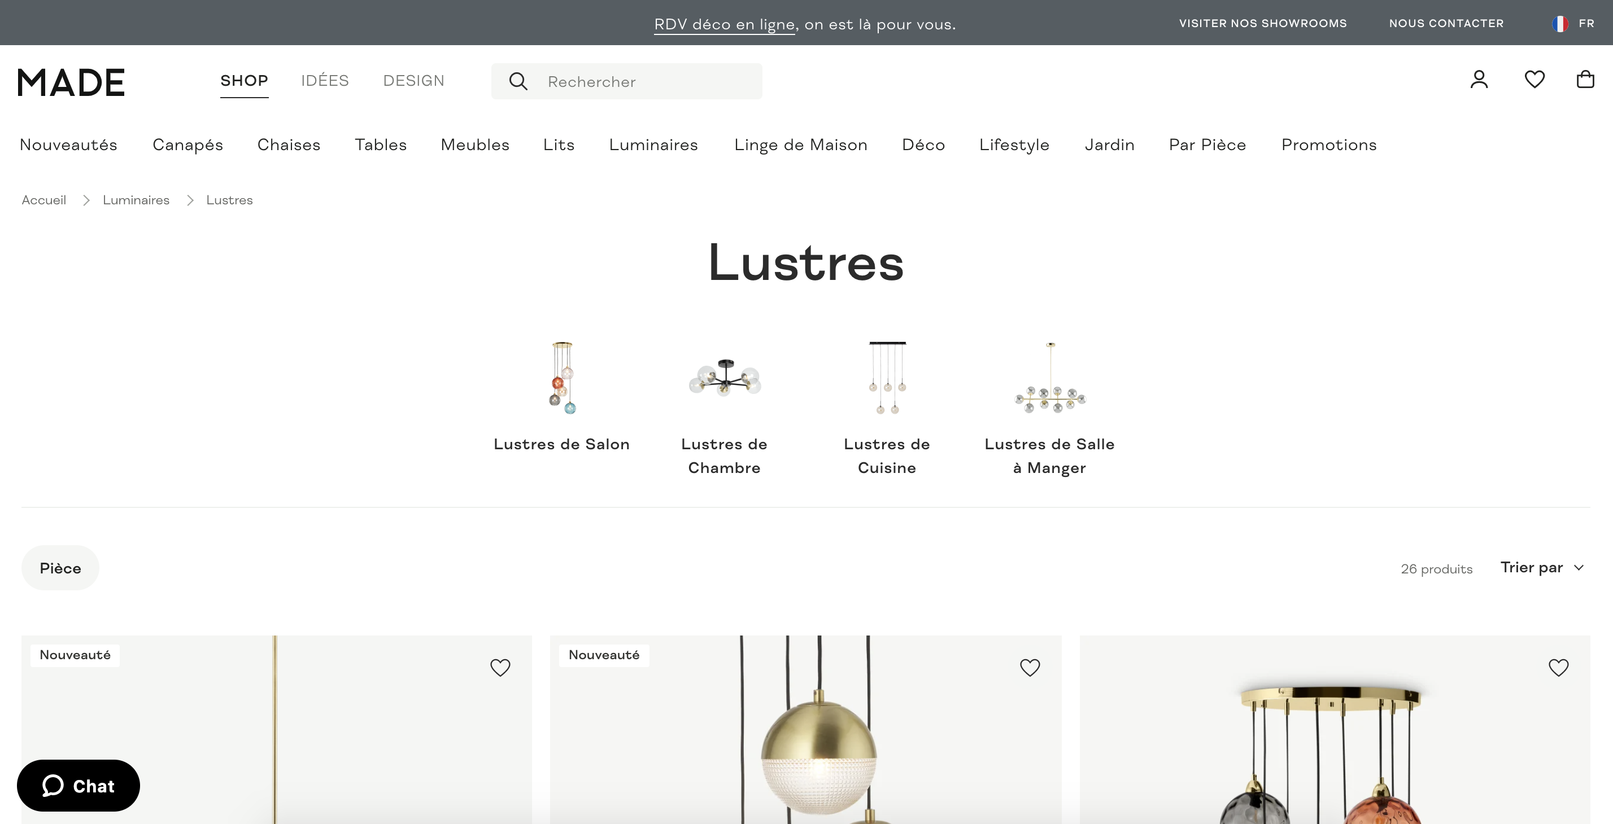This screenshot has height=824, width=1613.
Task: Expand the Trier par sort dropdown
Action: (x=1542, y=567)
